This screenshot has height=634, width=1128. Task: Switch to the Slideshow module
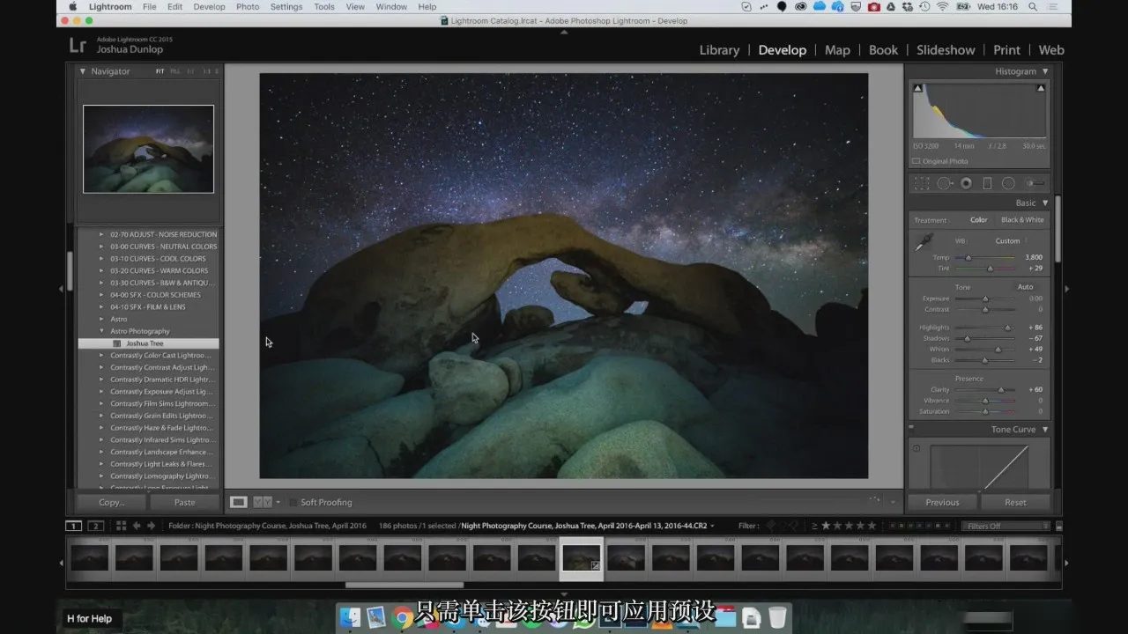[x=946, y=50]
